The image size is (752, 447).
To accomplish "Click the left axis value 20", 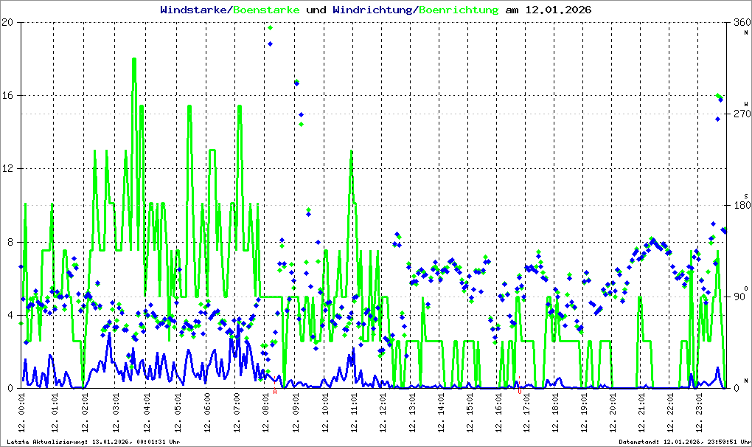I will click(x=7, y=22).
